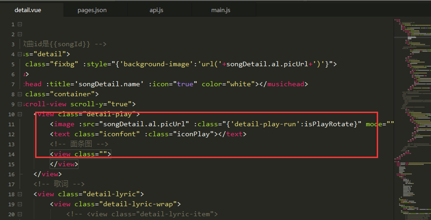Open the main.js editor tab
Image resolution: width=431 pixels, height=220 pixels.
[221, 10]
